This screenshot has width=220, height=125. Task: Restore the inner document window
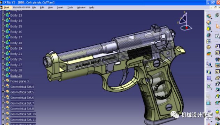tap(215, 7)
